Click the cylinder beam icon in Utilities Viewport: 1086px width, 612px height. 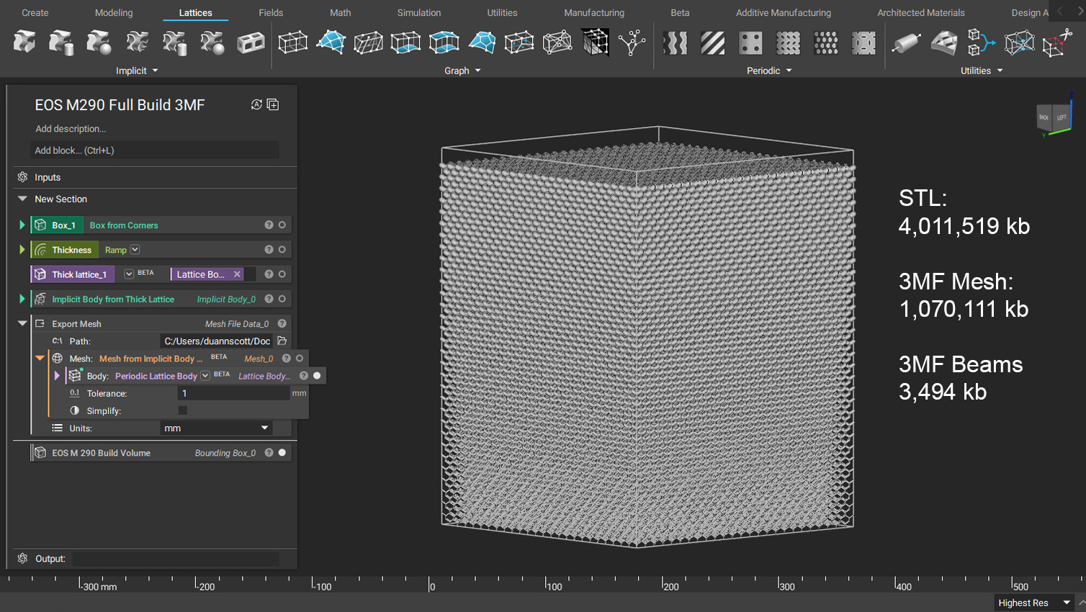[905, 43]
